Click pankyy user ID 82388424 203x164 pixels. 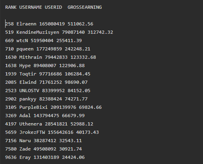[50, 99]
